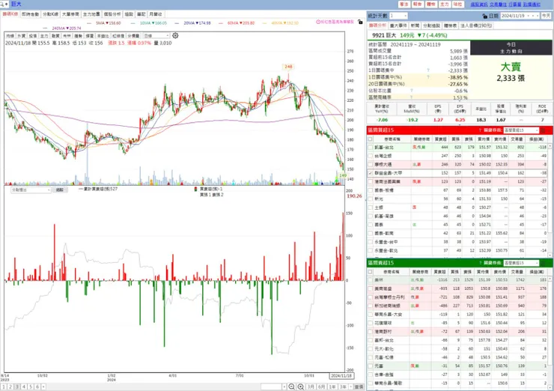Open the lower chart indicator type dropdown
This screenshot has width=554, height=391.
31,190
